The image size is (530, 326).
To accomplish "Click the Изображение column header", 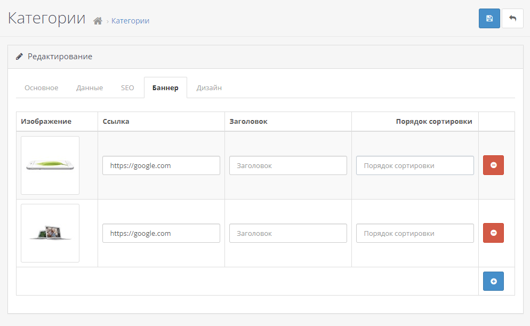I will pyautogui.click(x=46, y=122).
